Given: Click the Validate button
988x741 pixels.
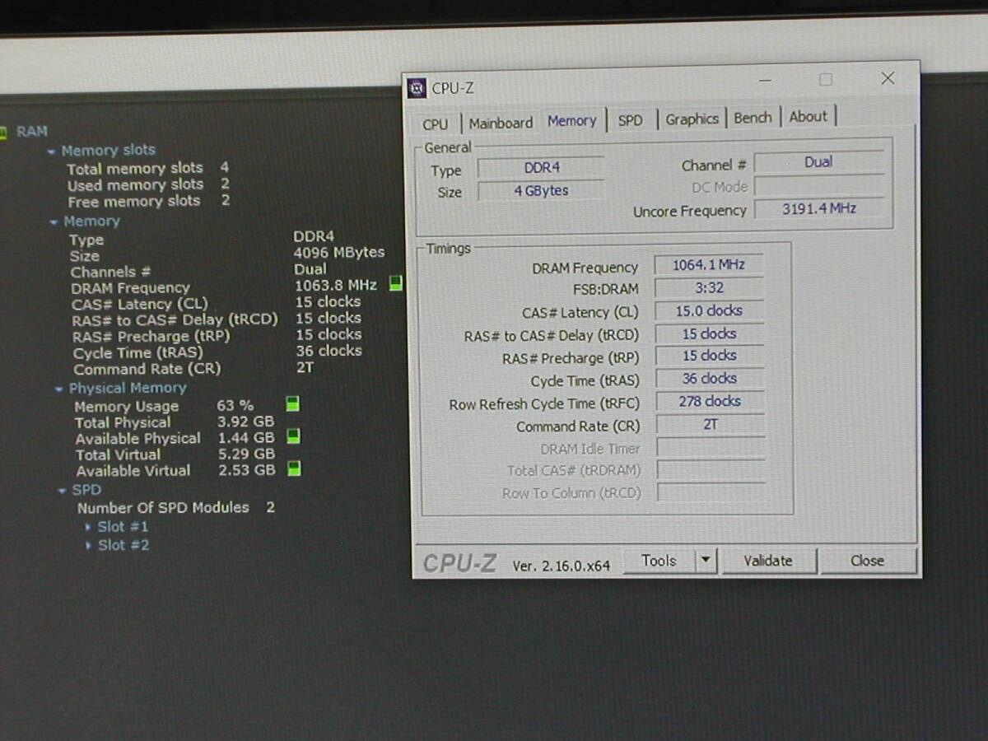Looking at the screenshot, I should [x=768, y=561].
